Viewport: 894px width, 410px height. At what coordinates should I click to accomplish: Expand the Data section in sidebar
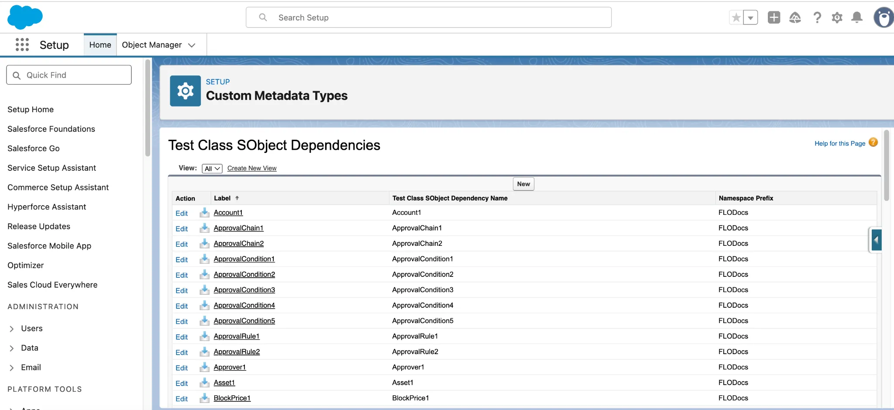(x=12, y=348)
